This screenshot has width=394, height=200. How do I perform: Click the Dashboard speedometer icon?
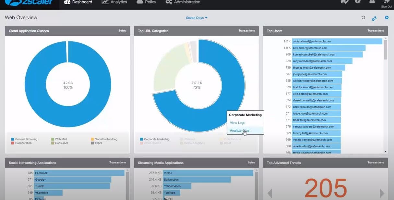pos(67,2)
